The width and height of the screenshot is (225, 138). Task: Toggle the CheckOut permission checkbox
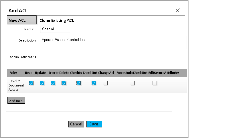click(94, 83)
